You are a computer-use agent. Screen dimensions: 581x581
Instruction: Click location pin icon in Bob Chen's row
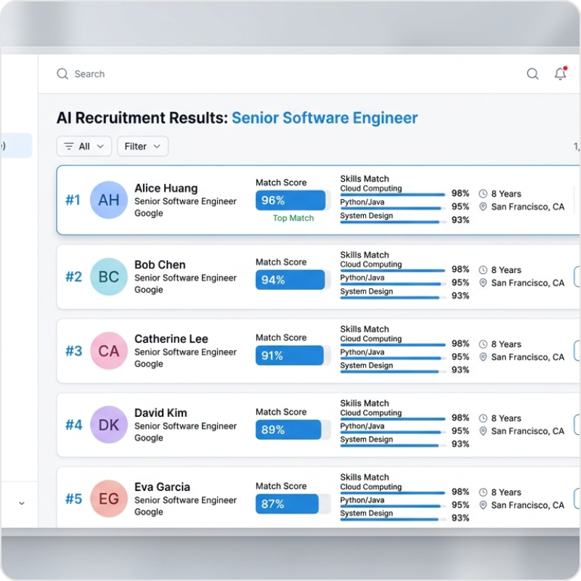[483, 283]
